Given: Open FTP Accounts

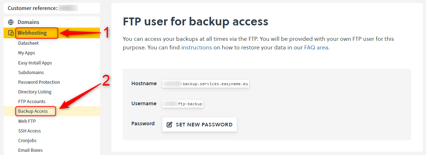Looking at the screenshot, I should [x=32, y=101].
